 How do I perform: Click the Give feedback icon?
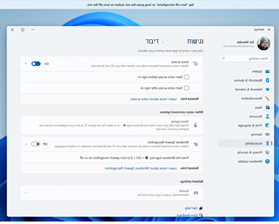click(x=201, y=215)
